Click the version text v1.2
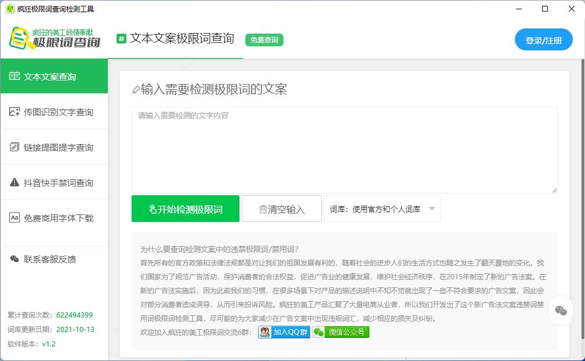Screen dimensions: 585x361 [49, 344]
